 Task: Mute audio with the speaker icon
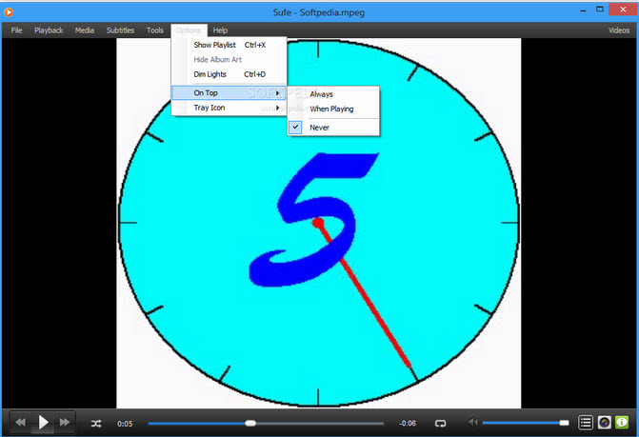472,422
